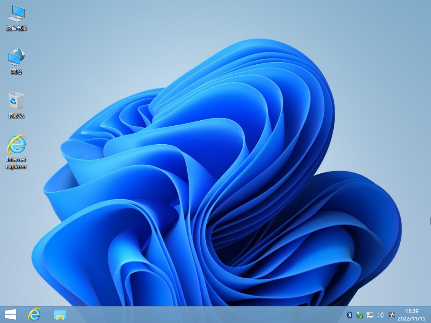Switch input language via 英 indicator
The height and width of the screenshot is (323, 431).
click(x=391, y=315)
